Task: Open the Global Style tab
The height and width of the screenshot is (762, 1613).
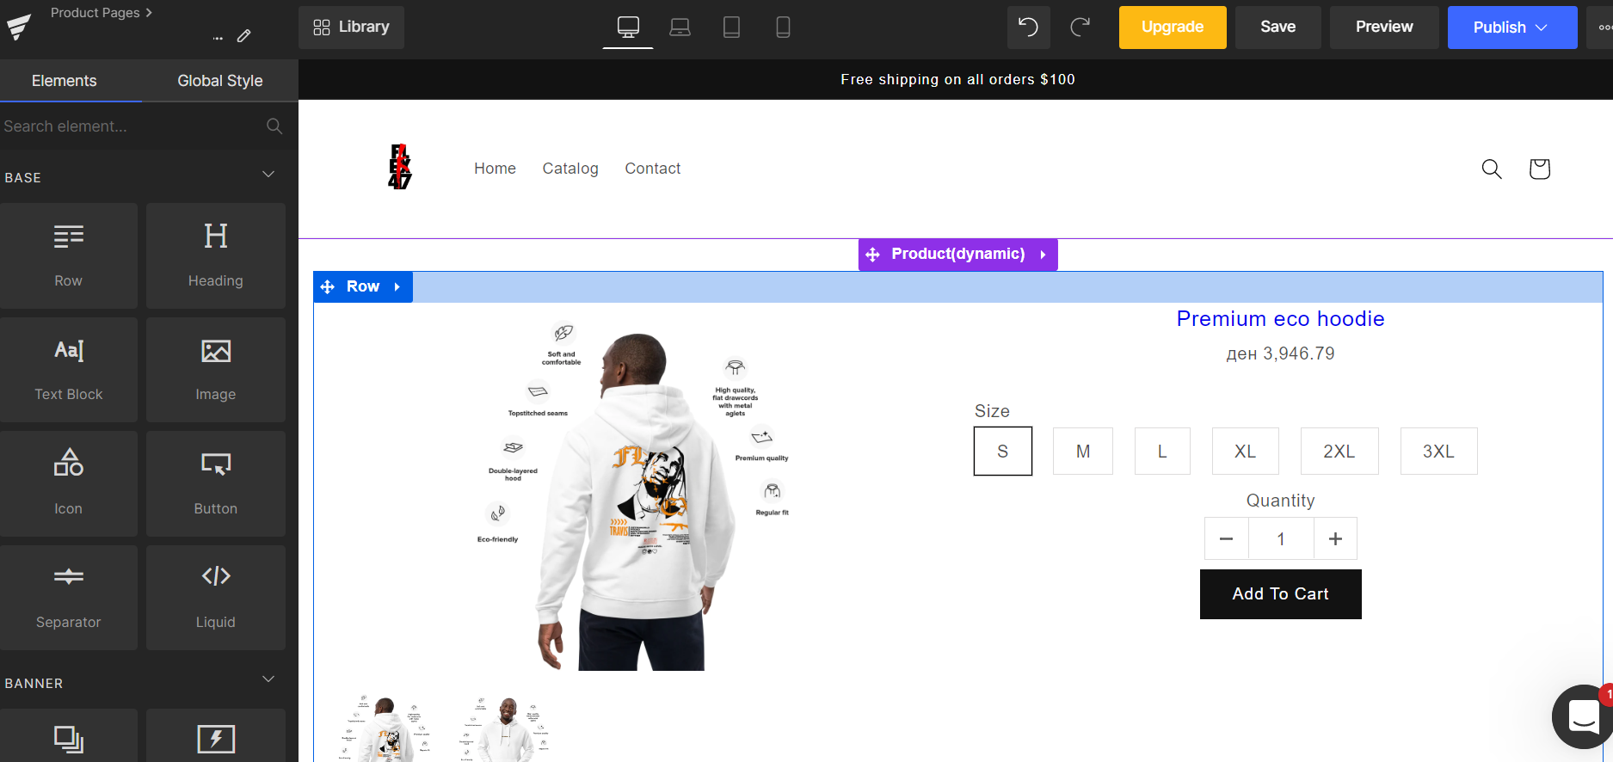Action: (220, 81)
